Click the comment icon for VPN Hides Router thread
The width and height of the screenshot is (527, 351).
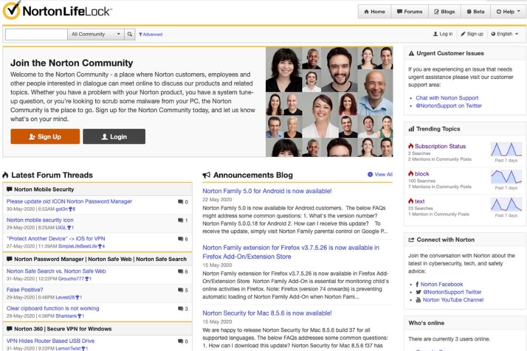pos(180,341)
